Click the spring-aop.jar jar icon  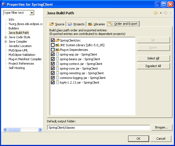(57, 54)
